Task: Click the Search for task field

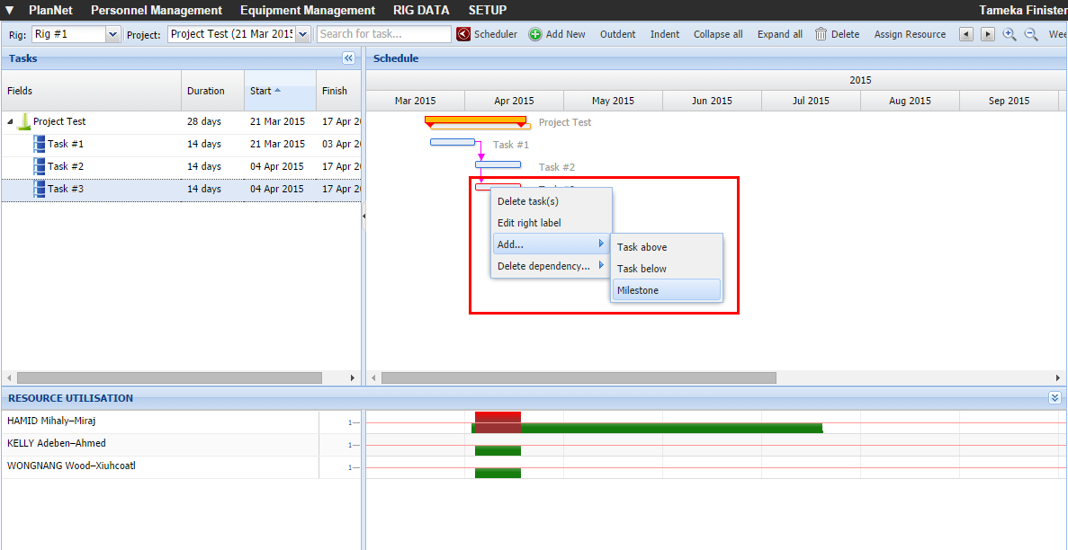Action: [x=384, y=34]
